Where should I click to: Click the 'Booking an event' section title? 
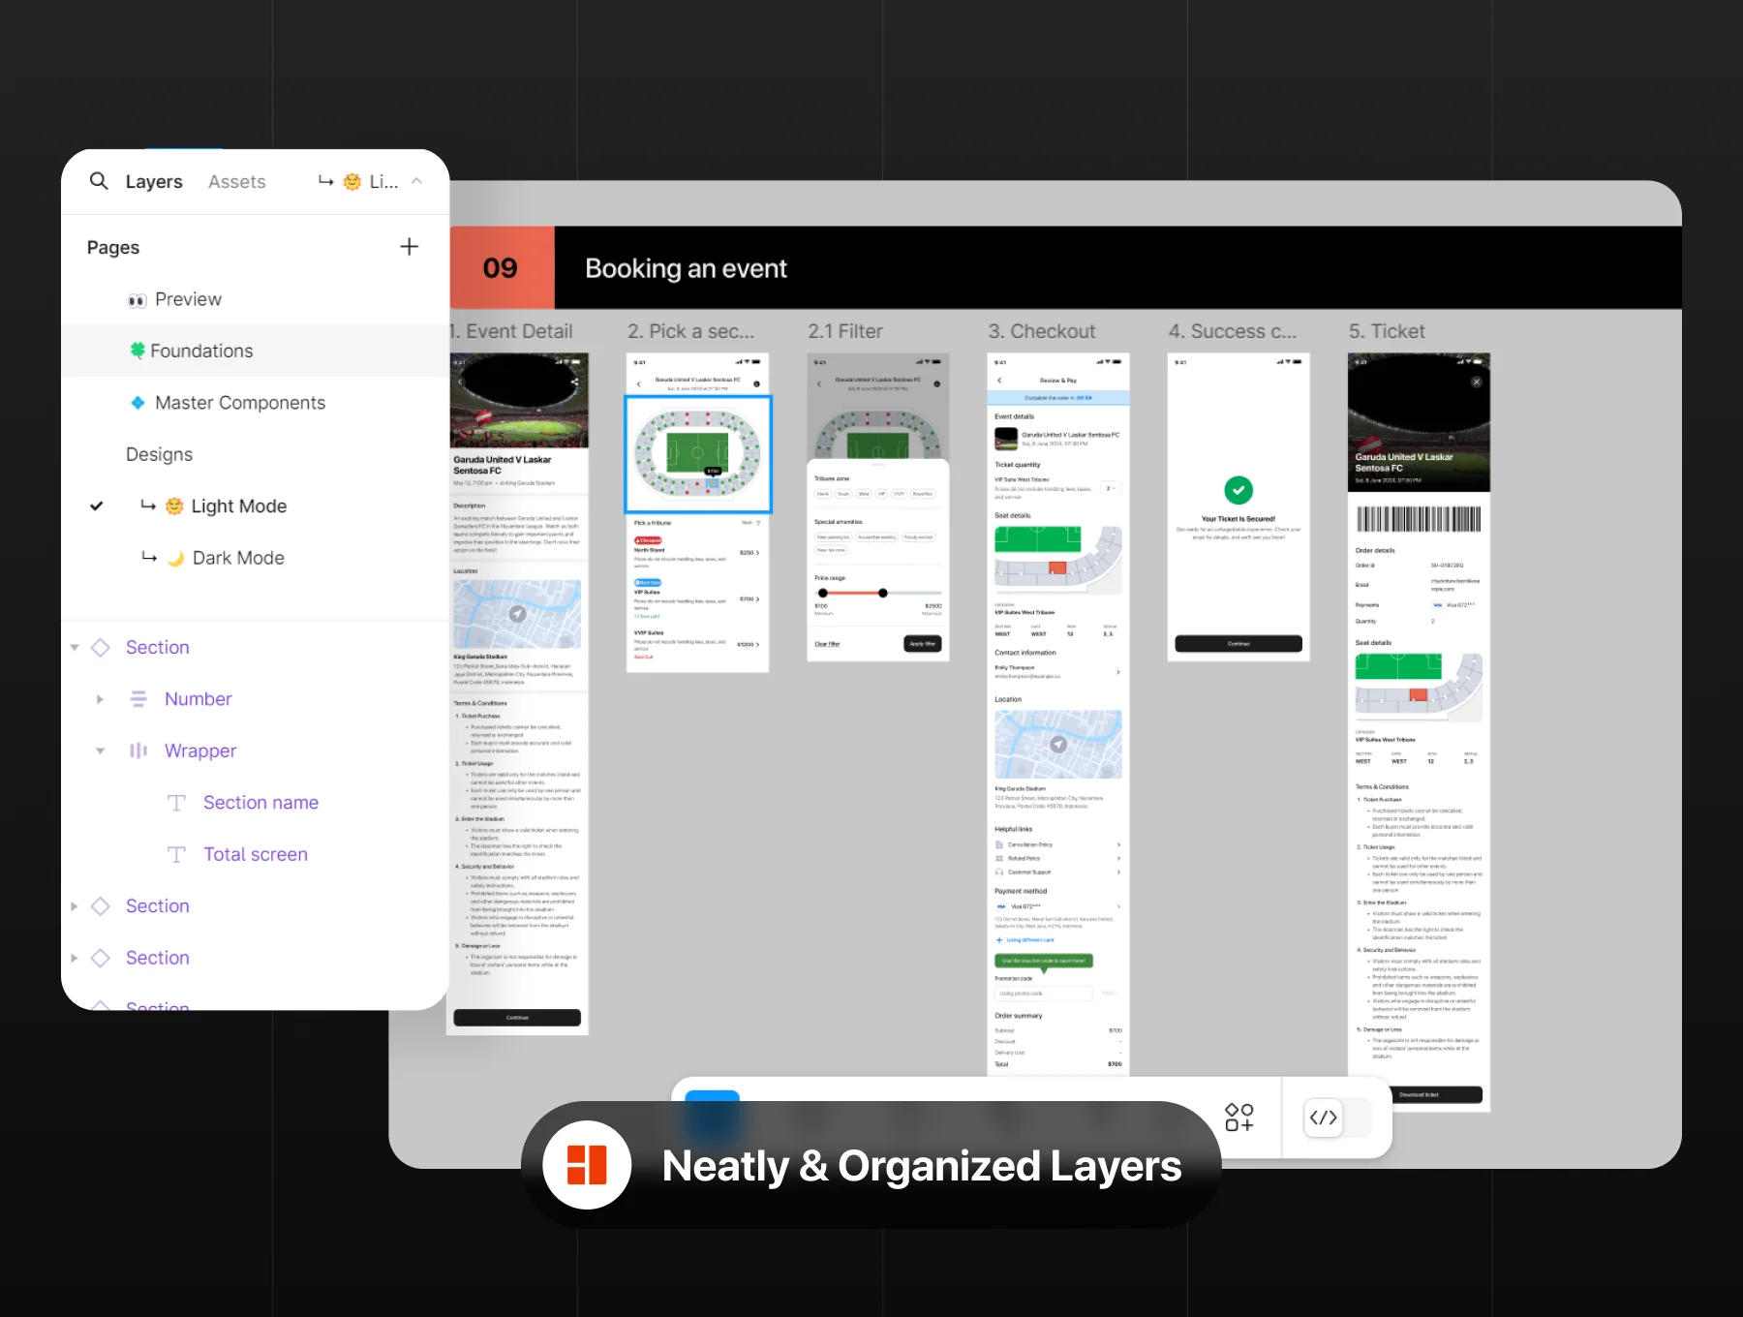click(x=686, y=268)
